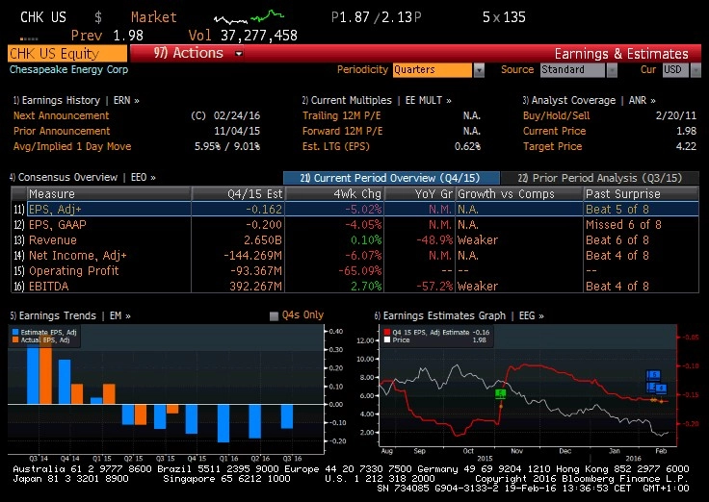
Task: Click the CHK US Equity ticker field
Action: [67, 54]
